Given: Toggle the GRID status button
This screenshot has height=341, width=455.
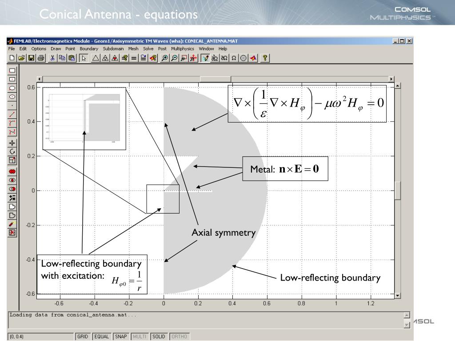Looking at the screenshot, I should click(x=83, y=337).
